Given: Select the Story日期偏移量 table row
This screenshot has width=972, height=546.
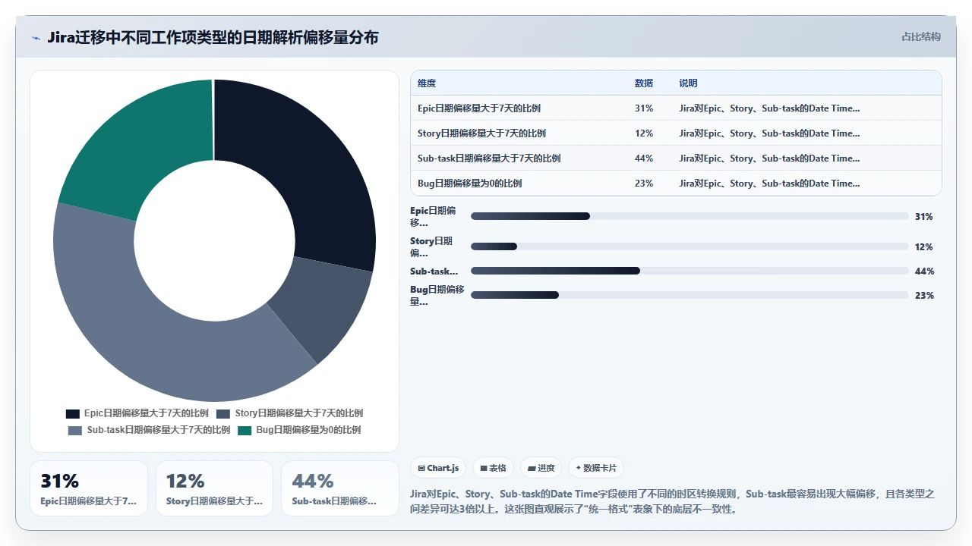Looking at the screenshot, I should [676, 133].
